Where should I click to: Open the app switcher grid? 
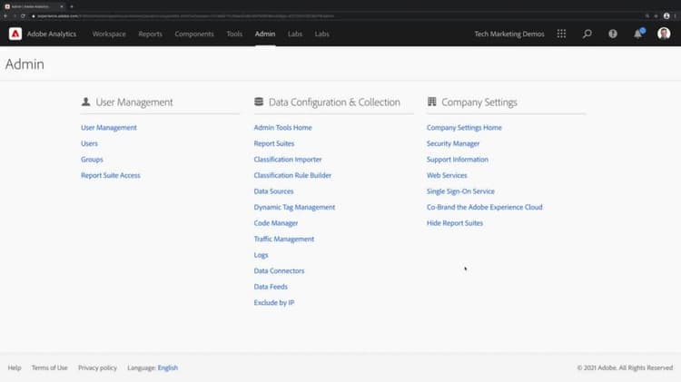pyautogui.click(x=561, y=34)
